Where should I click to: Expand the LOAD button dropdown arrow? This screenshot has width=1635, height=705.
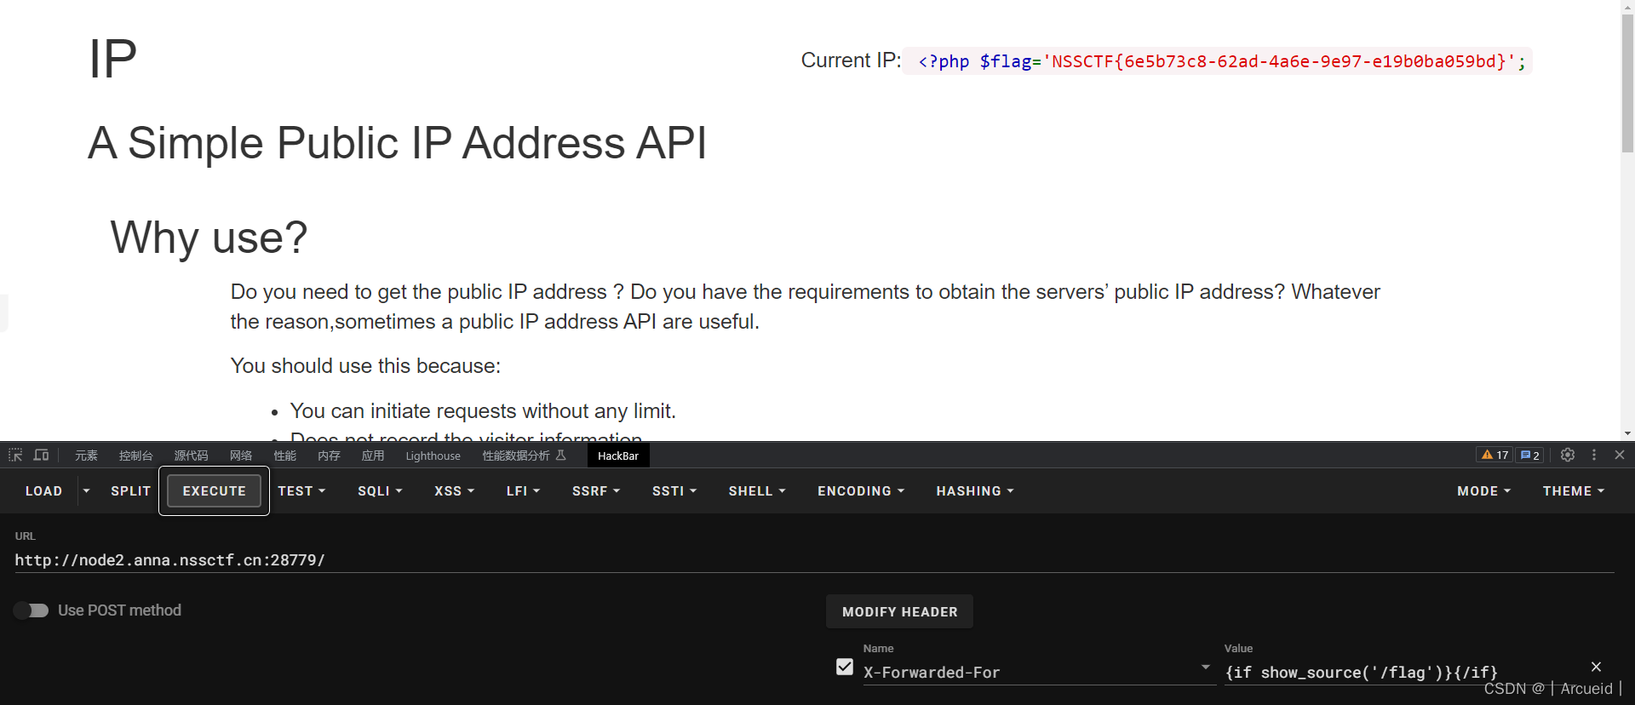click(86, 491)
